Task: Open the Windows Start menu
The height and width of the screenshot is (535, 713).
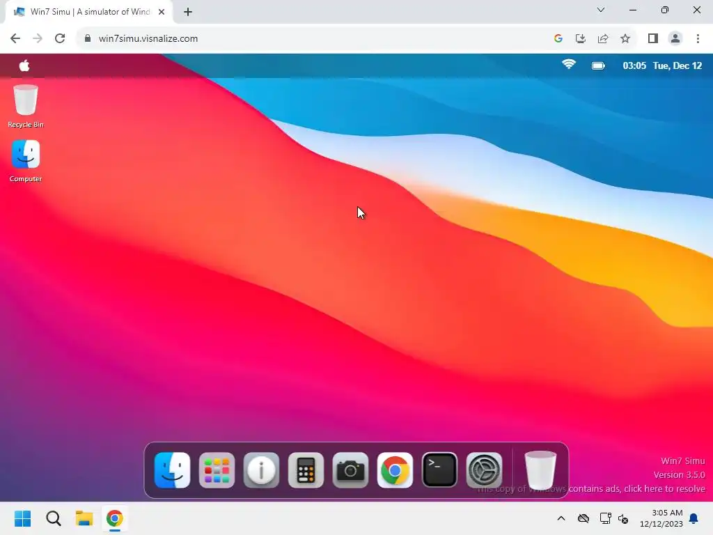Action: [23, 518]
